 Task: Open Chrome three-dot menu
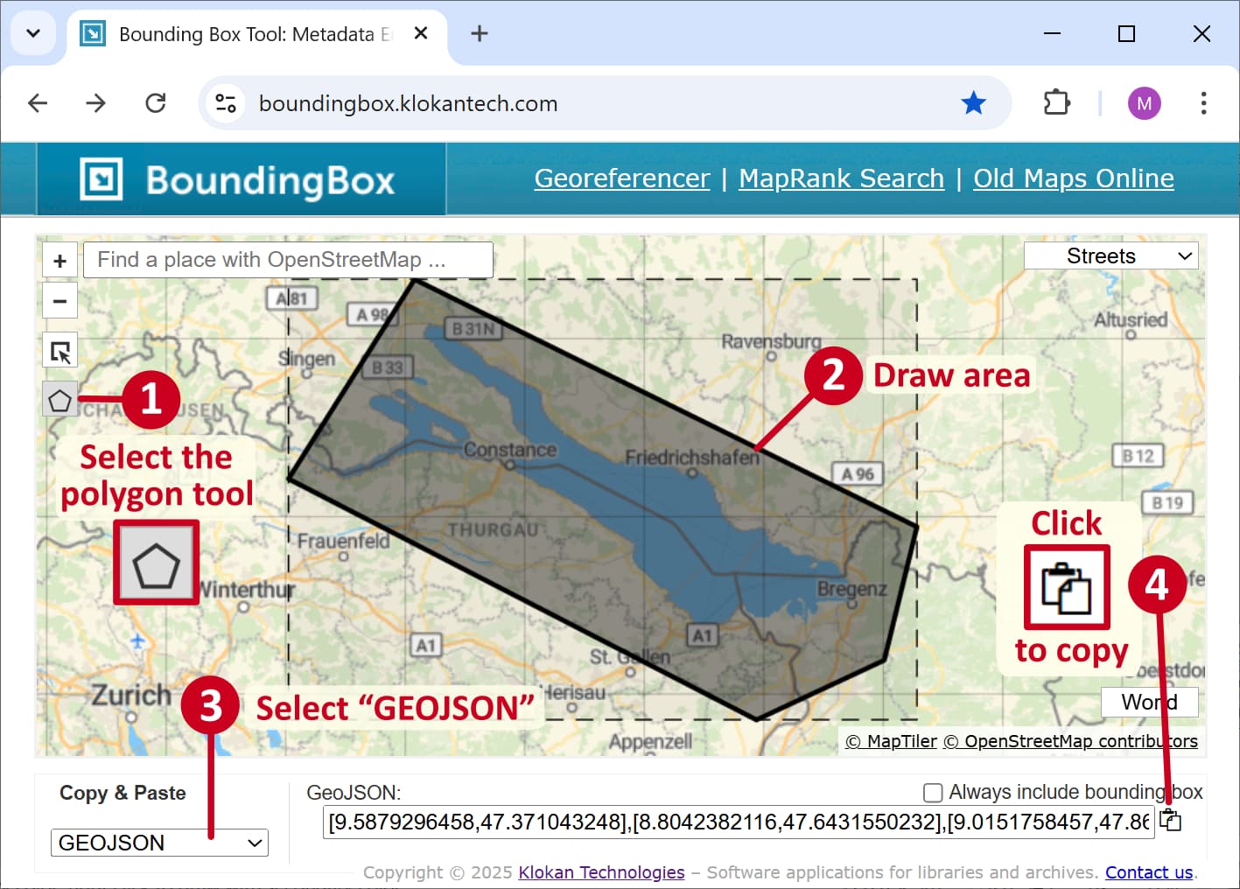(x=1203, y=103)
